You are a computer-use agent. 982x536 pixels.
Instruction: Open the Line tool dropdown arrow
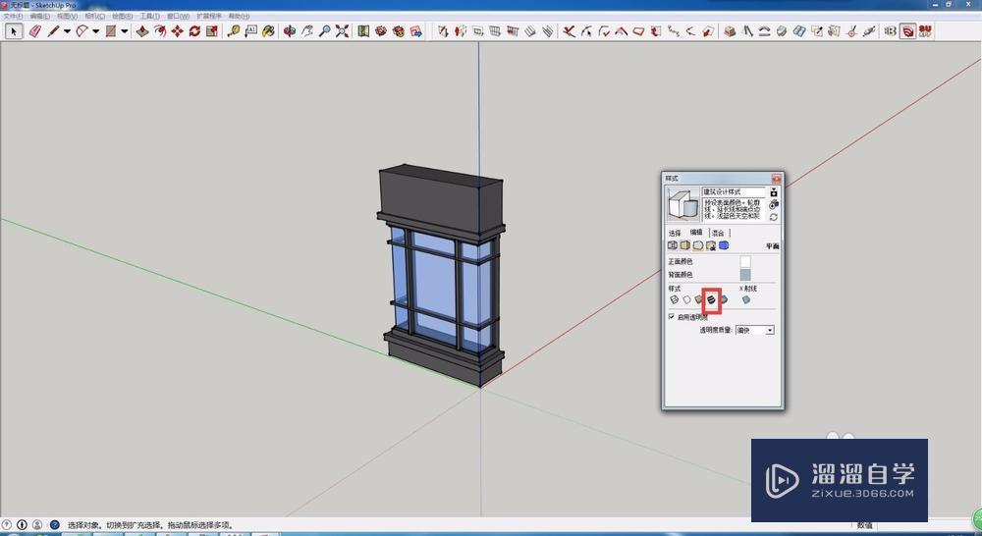tap(67, 31)
